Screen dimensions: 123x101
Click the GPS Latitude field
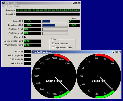[x=27, y=60]
